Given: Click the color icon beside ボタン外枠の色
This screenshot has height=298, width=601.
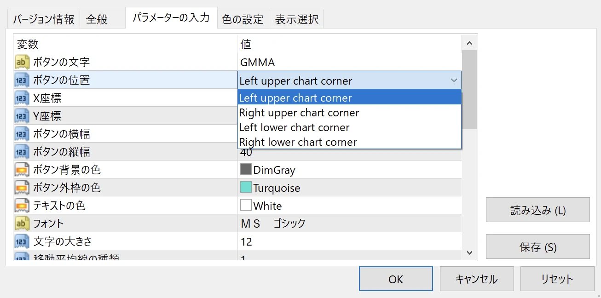Looking at the screenshot, I should (22, 188).
